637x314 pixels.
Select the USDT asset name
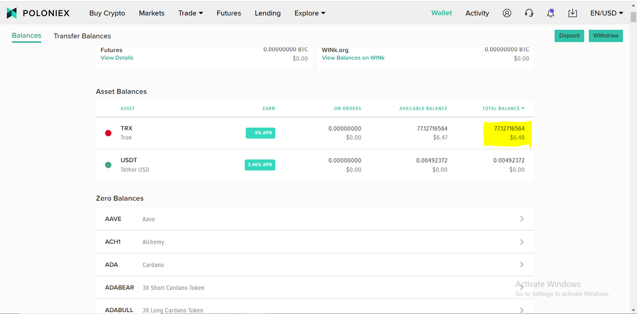click(128, 160)
